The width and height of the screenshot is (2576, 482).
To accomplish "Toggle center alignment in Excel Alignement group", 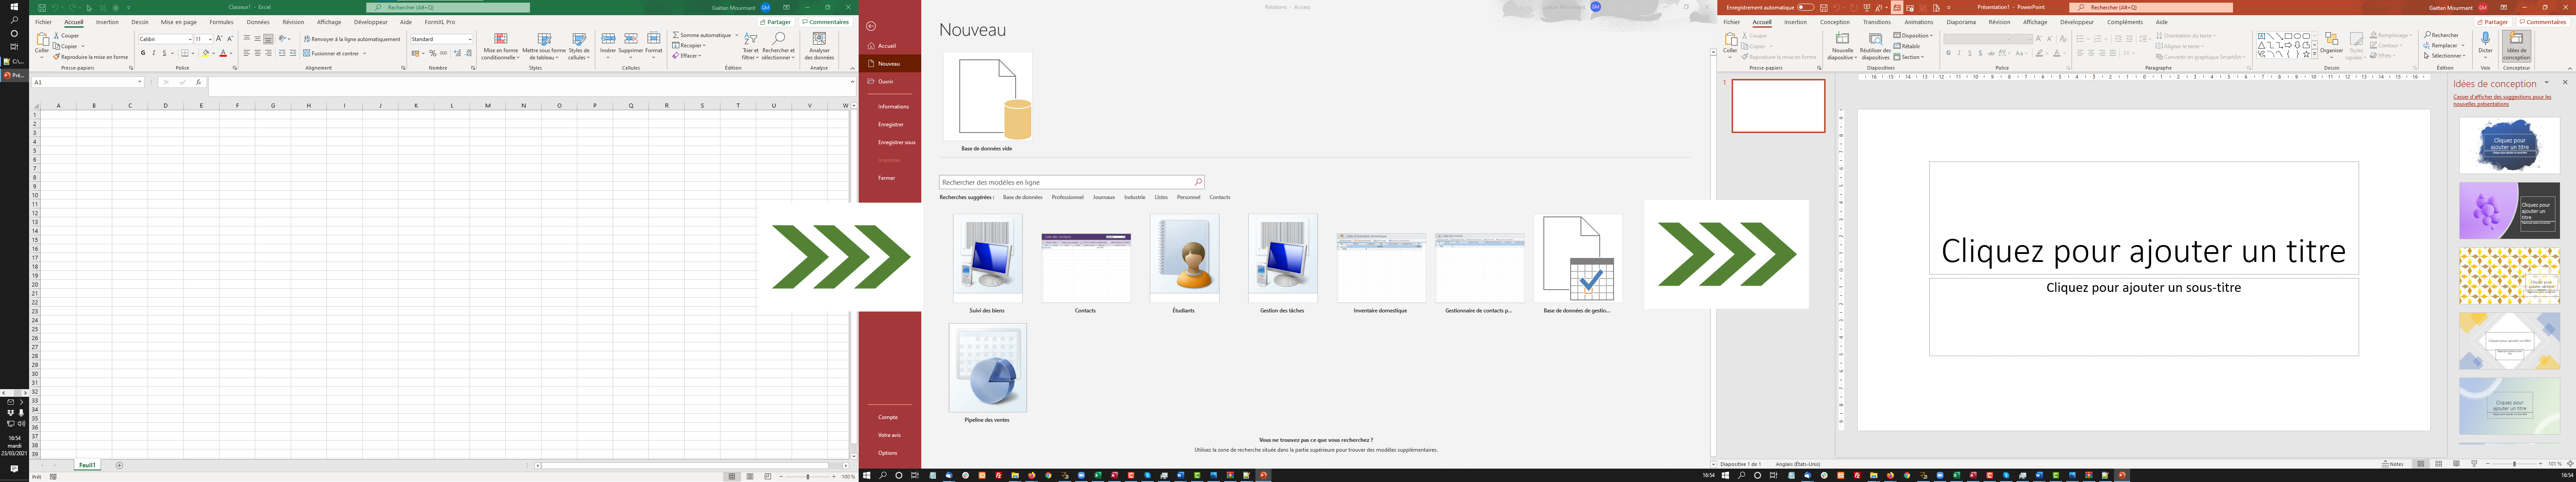I will click(x=257, y=54).
